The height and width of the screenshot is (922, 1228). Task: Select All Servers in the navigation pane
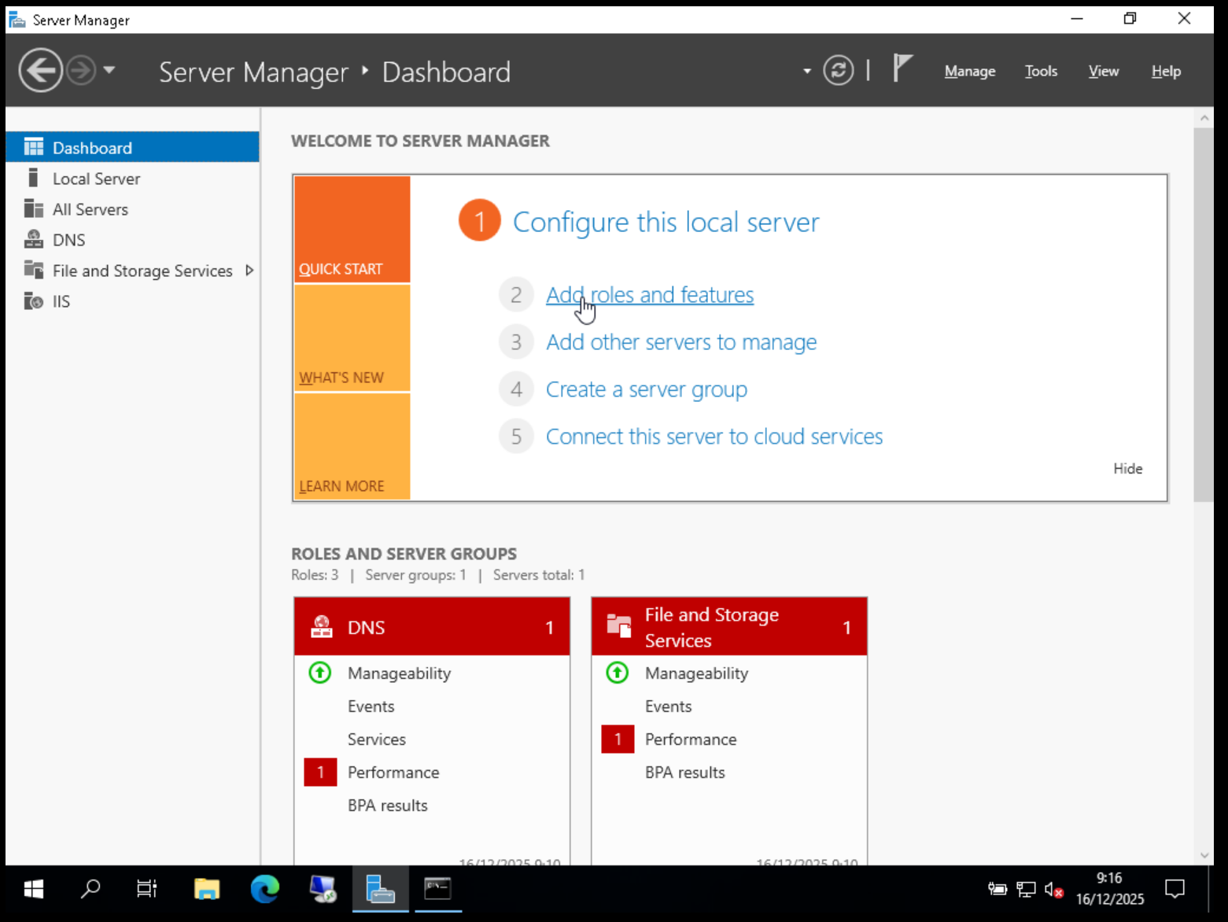pos(90,209)
